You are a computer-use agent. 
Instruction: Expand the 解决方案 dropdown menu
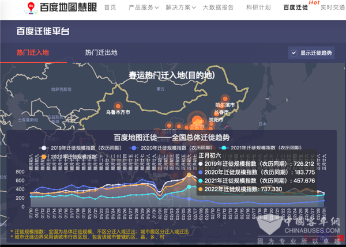tap(180, 7)
